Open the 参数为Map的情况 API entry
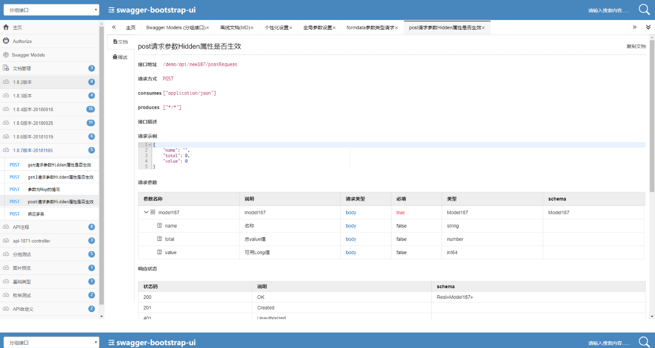This screenshot has height=348, width=655. pyautogui.click(x=51, y=189)
